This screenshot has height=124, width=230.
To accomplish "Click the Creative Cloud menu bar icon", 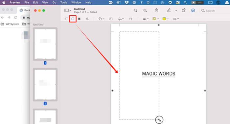I will pyautogui.click(x=119, y=3).
